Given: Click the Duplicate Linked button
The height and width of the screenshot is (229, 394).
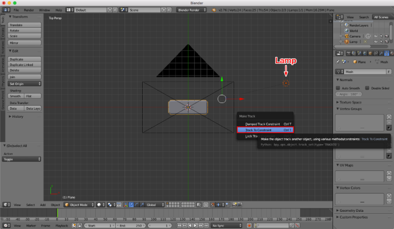Looking at the screenshot, I should (24, 65).
